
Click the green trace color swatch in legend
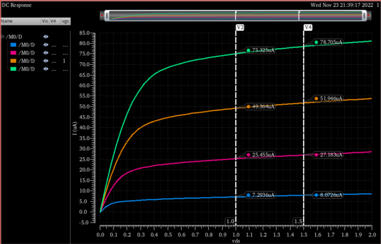pos(13,69)
